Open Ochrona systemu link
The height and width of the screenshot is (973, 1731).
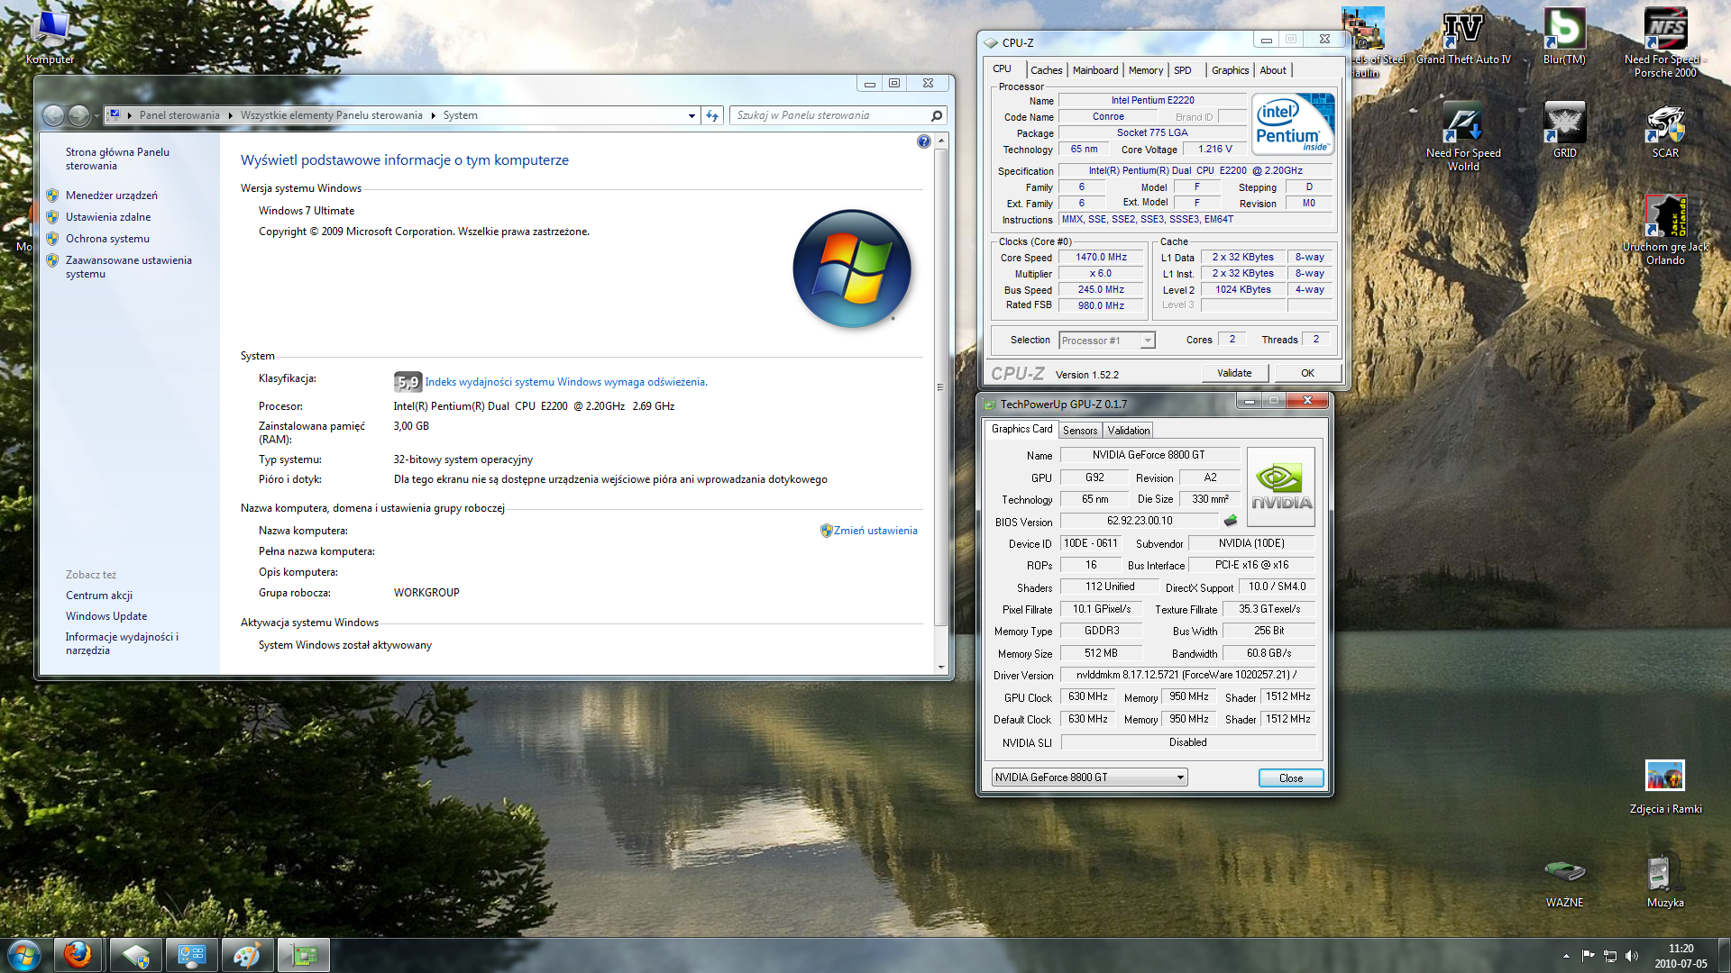(107, 239)
